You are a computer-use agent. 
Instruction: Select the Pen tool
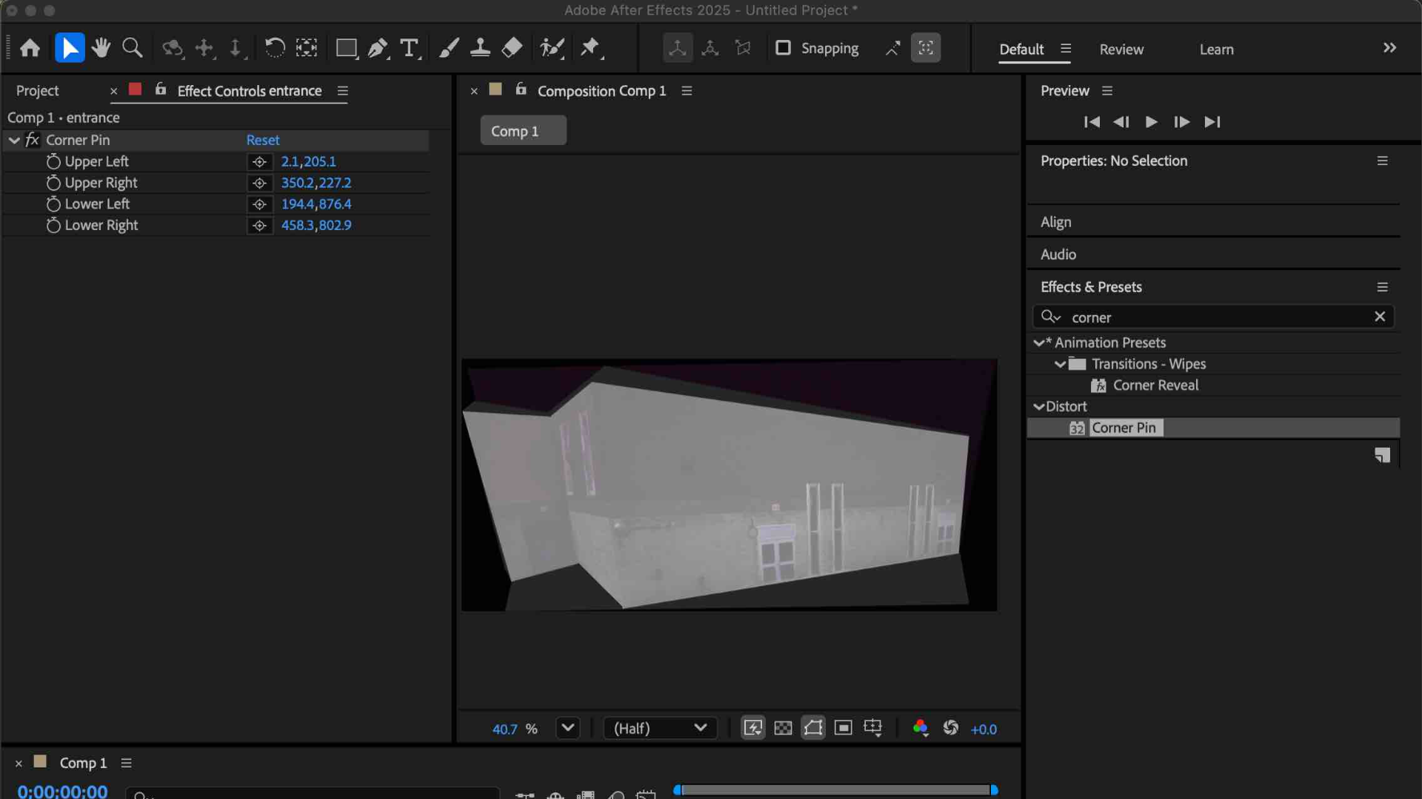[377, 47]
